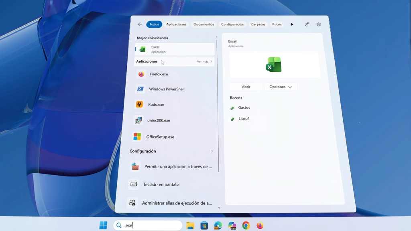Click the Aplicaciones section header

tap(147, 61)
